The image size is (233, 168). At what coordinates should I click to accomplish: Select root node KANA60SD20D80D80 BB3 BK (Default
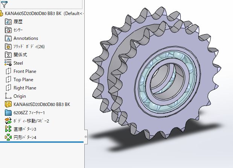(44, 14)
